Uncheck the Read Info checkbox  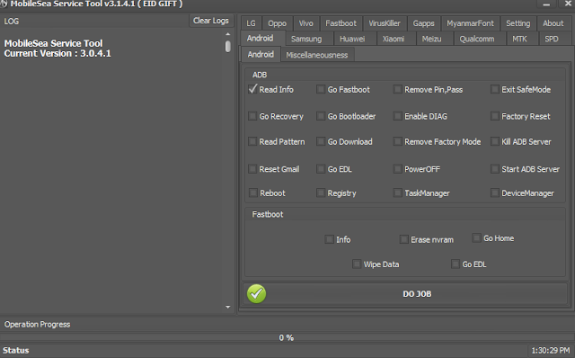pos(252,89)
